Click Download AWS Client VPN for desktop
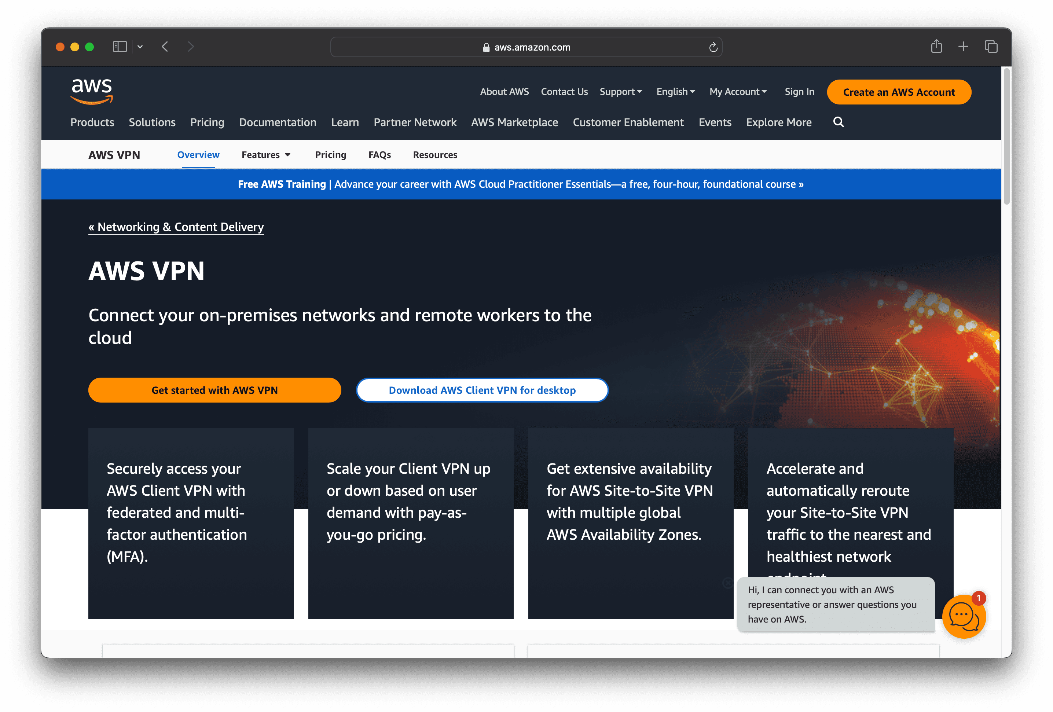The image size is (1053, 712). point(482,390)
